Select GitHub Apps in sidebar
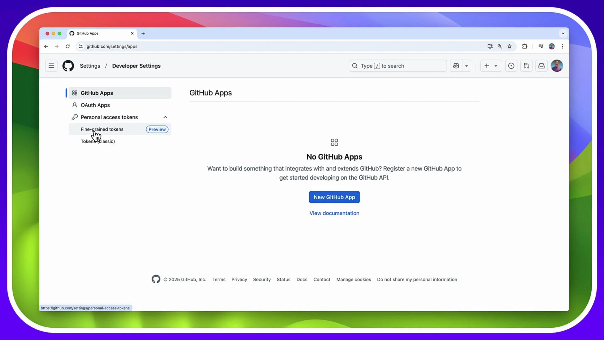 (x=120, y=93)
